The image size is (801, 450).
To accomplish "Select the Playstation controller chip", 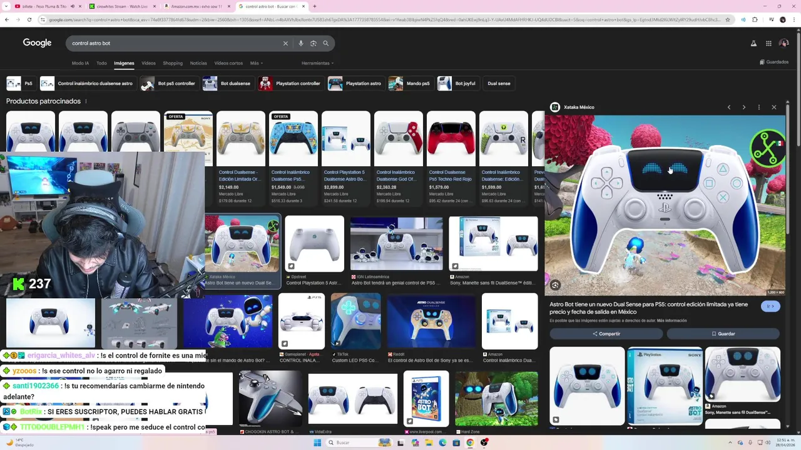I will click(x=290, y=83).
